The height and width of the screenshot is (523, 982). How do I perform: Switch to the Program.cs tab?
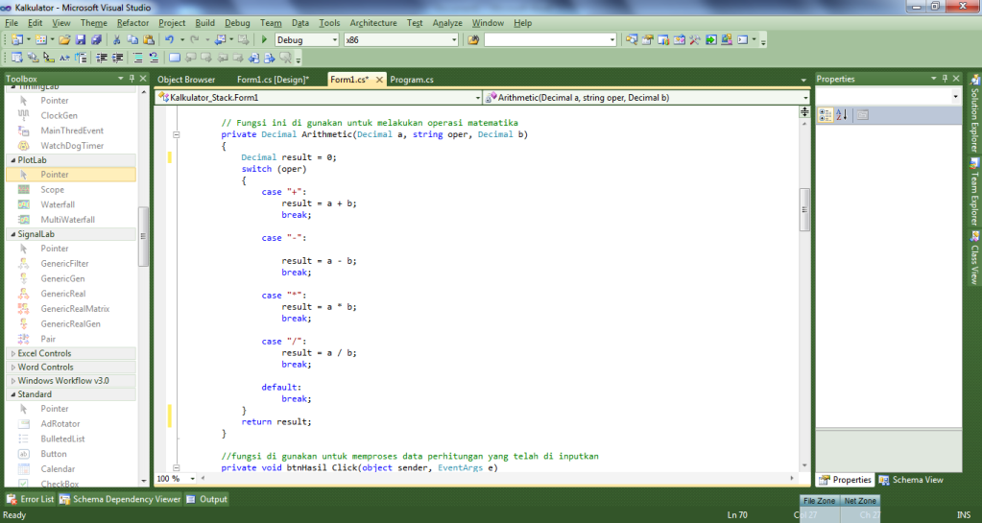pyautogui.click(x=412, y=80)
